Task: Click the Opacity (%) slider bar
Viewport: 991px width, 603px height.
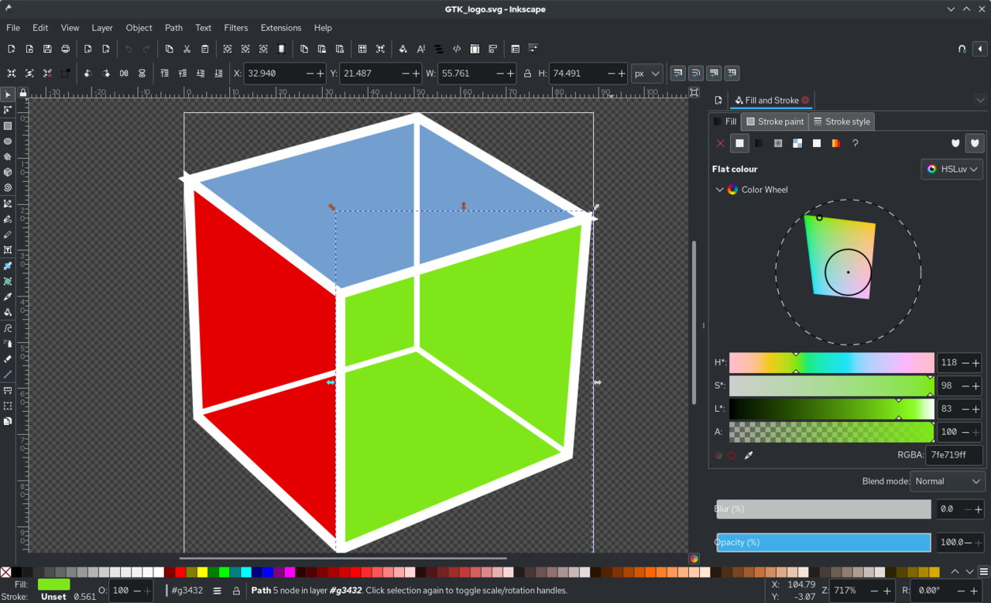Action: (823, 542)
